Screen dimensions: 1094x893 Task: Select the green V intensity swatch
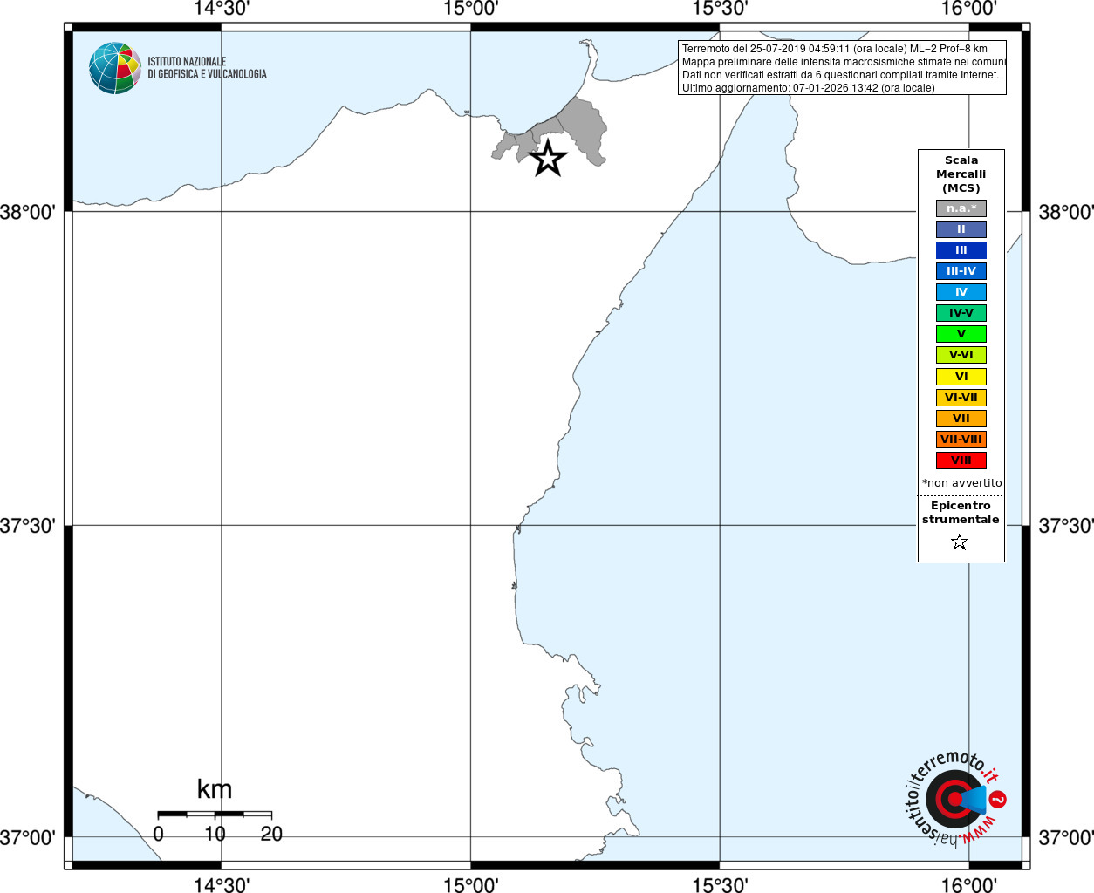click(x=961, y=334)
